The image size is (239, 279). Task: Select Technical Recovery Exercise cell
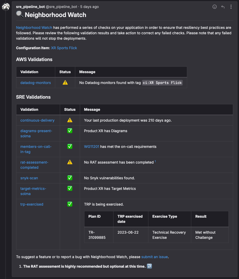tap(169, 235)
